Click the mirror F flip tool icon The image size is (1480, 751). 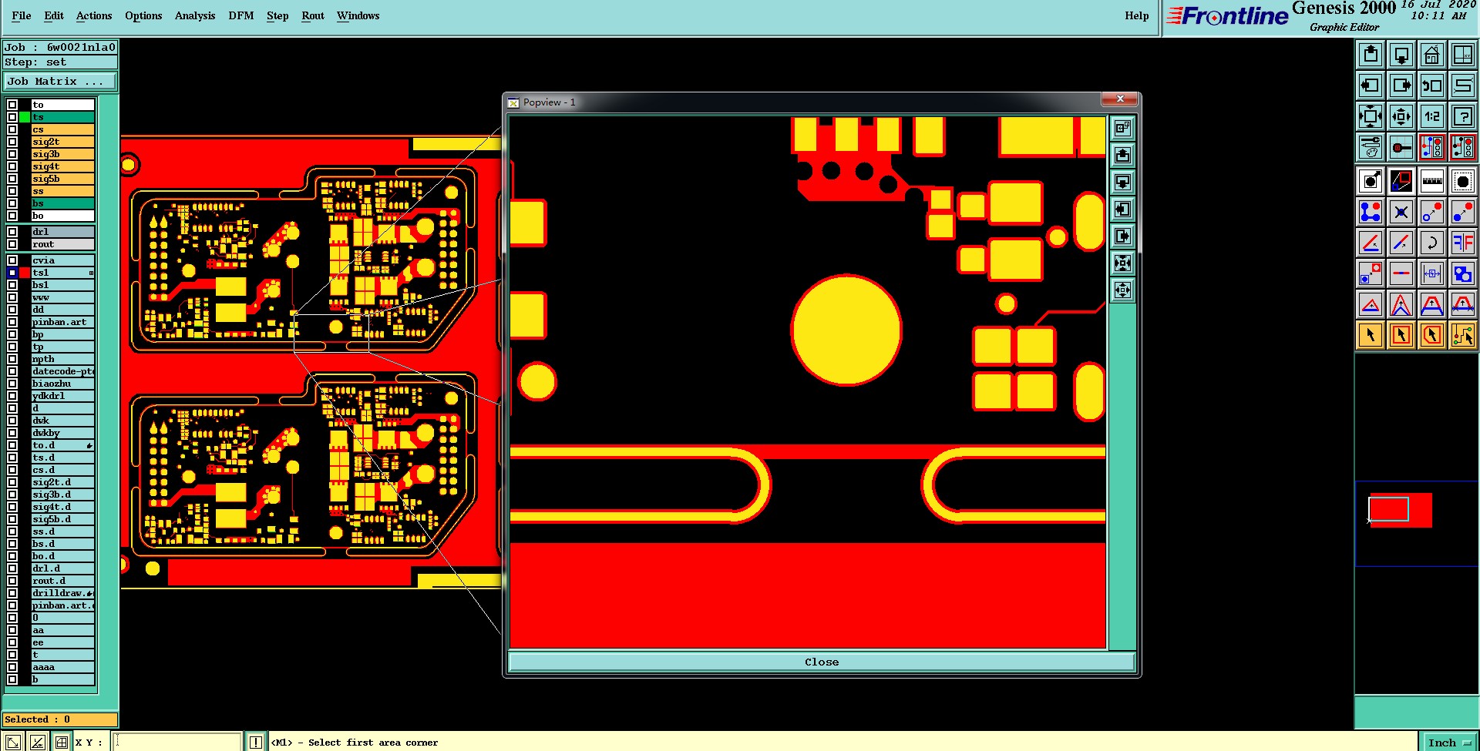(x=1462, y=243)
